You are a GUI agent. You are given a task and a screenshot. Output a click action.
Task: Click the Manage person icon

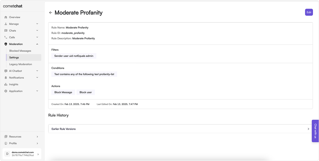pos(6,24)
